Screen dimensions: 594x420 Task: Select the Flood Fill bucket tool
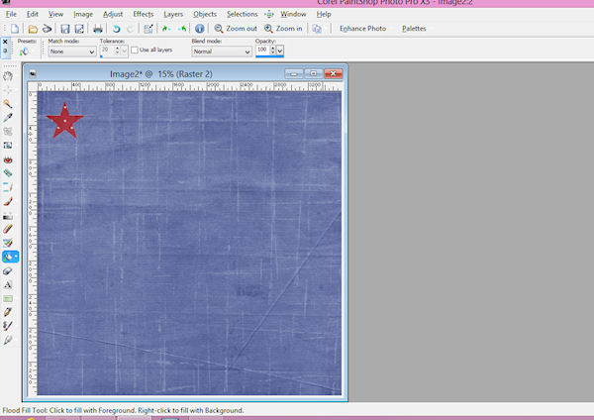coord(10,257)
